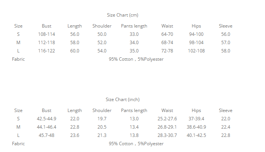265x152 pixels.
Task: Select the 57.0 sleeve value
Action: coord(225,43)
